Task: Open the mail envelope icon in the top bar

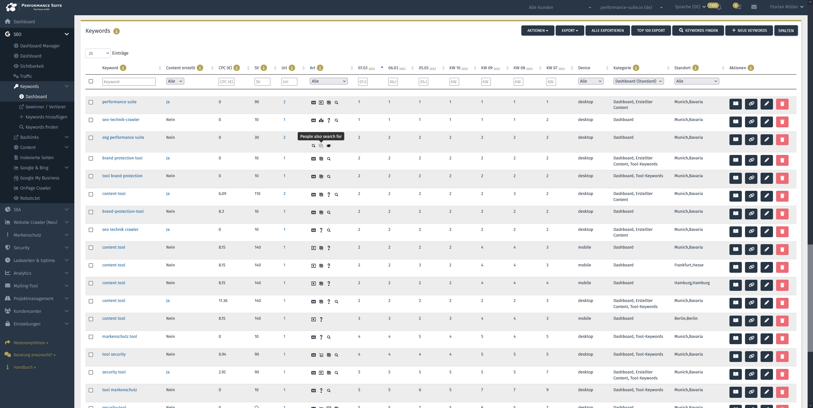Action: pyautogui.click(x=754, y=7)
